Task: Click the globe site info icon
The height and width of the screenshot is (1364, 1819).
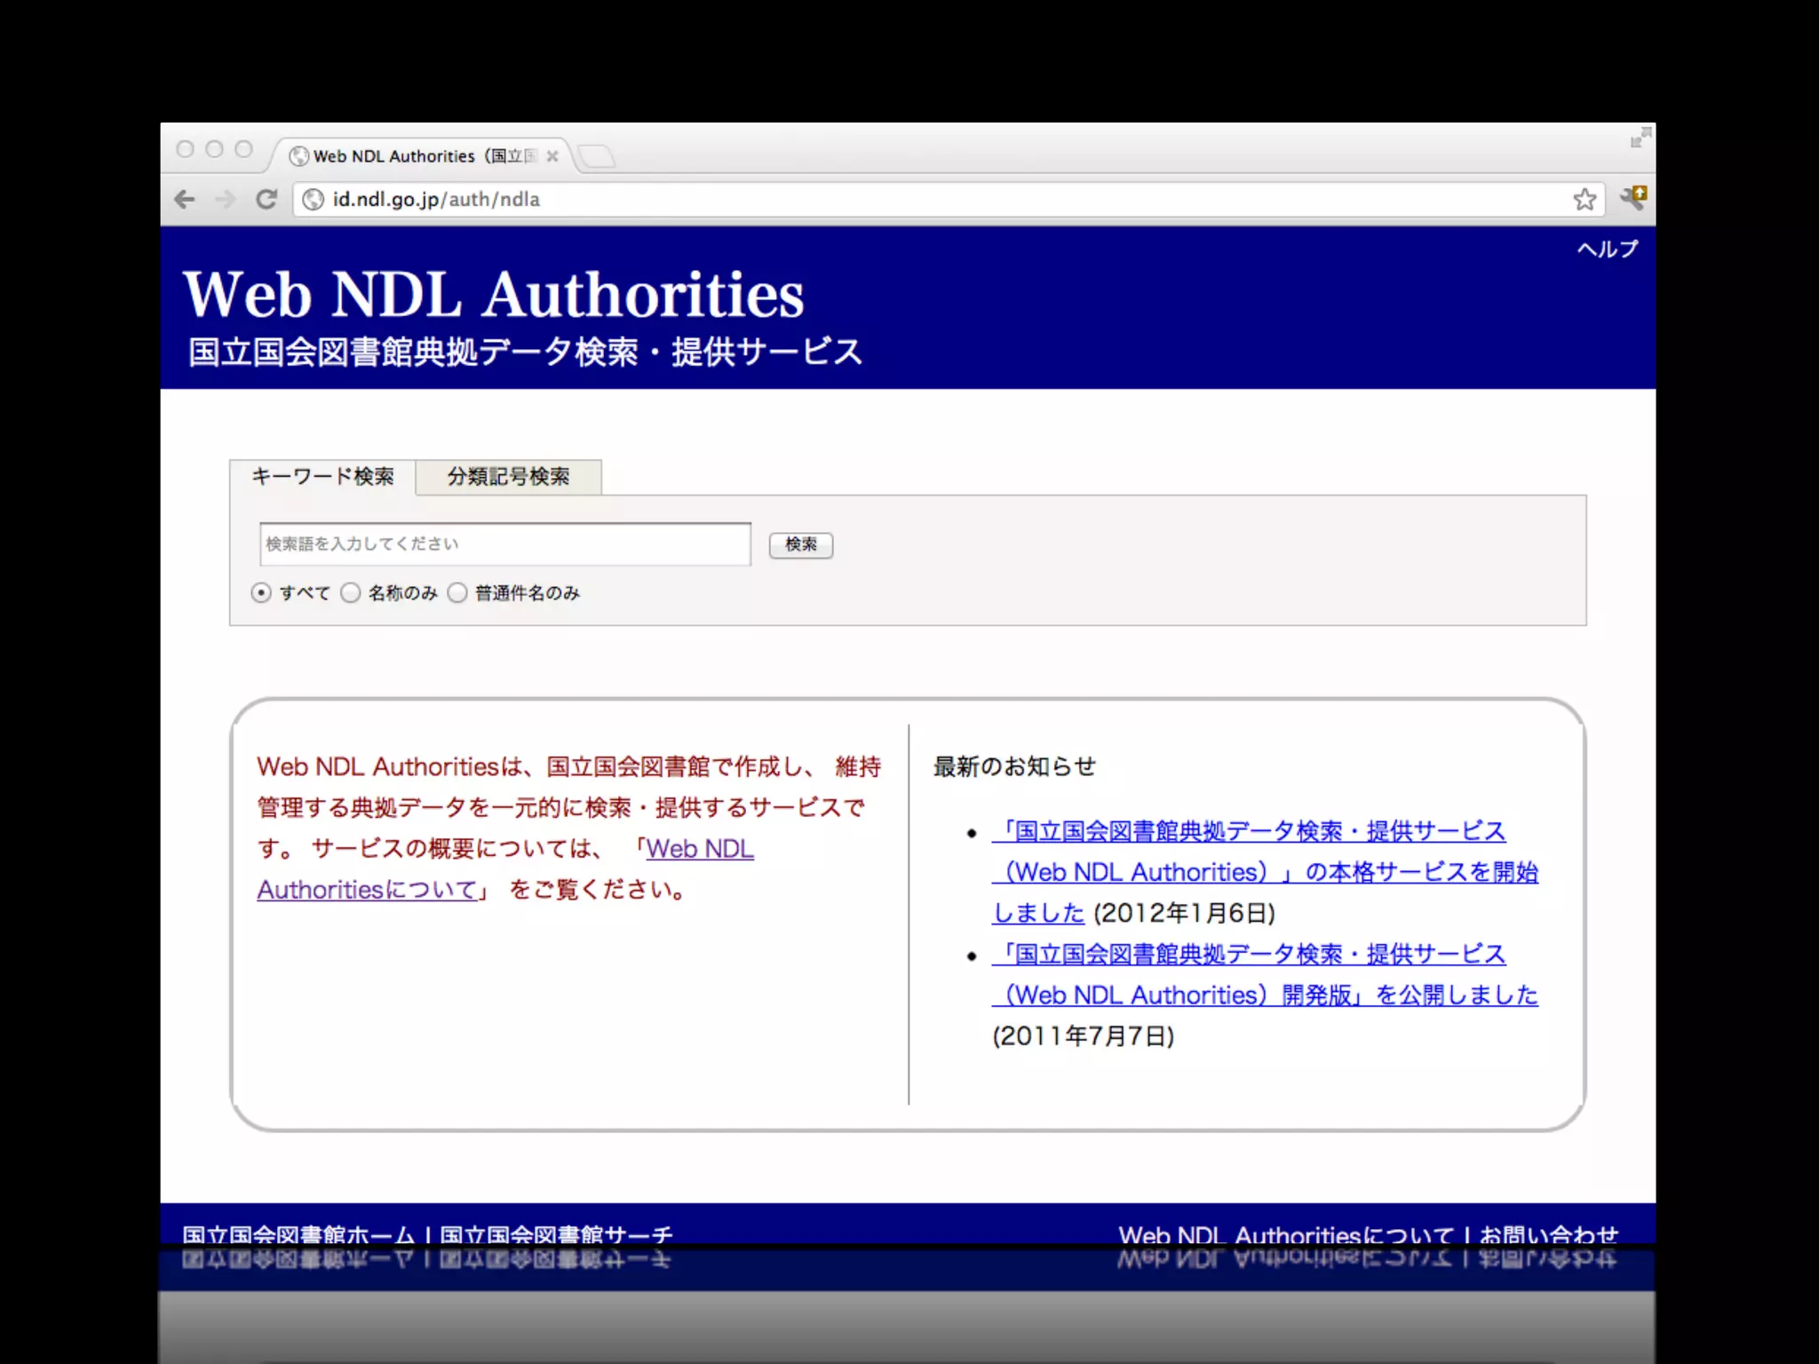Action: [313, 199]
